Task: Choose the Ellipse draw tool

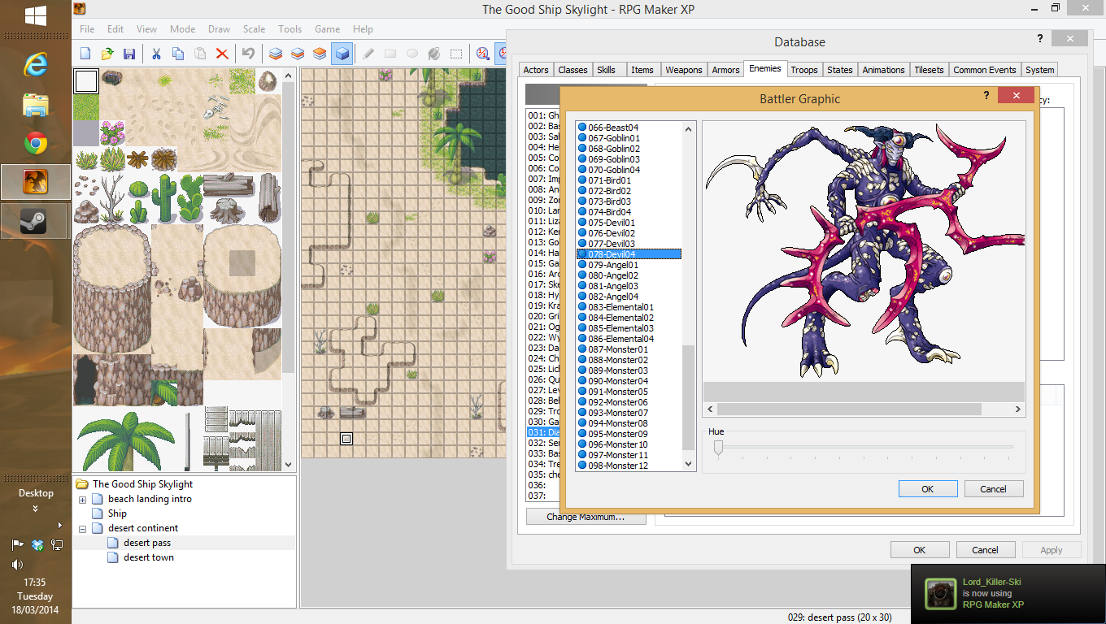Action: [412, 54]
